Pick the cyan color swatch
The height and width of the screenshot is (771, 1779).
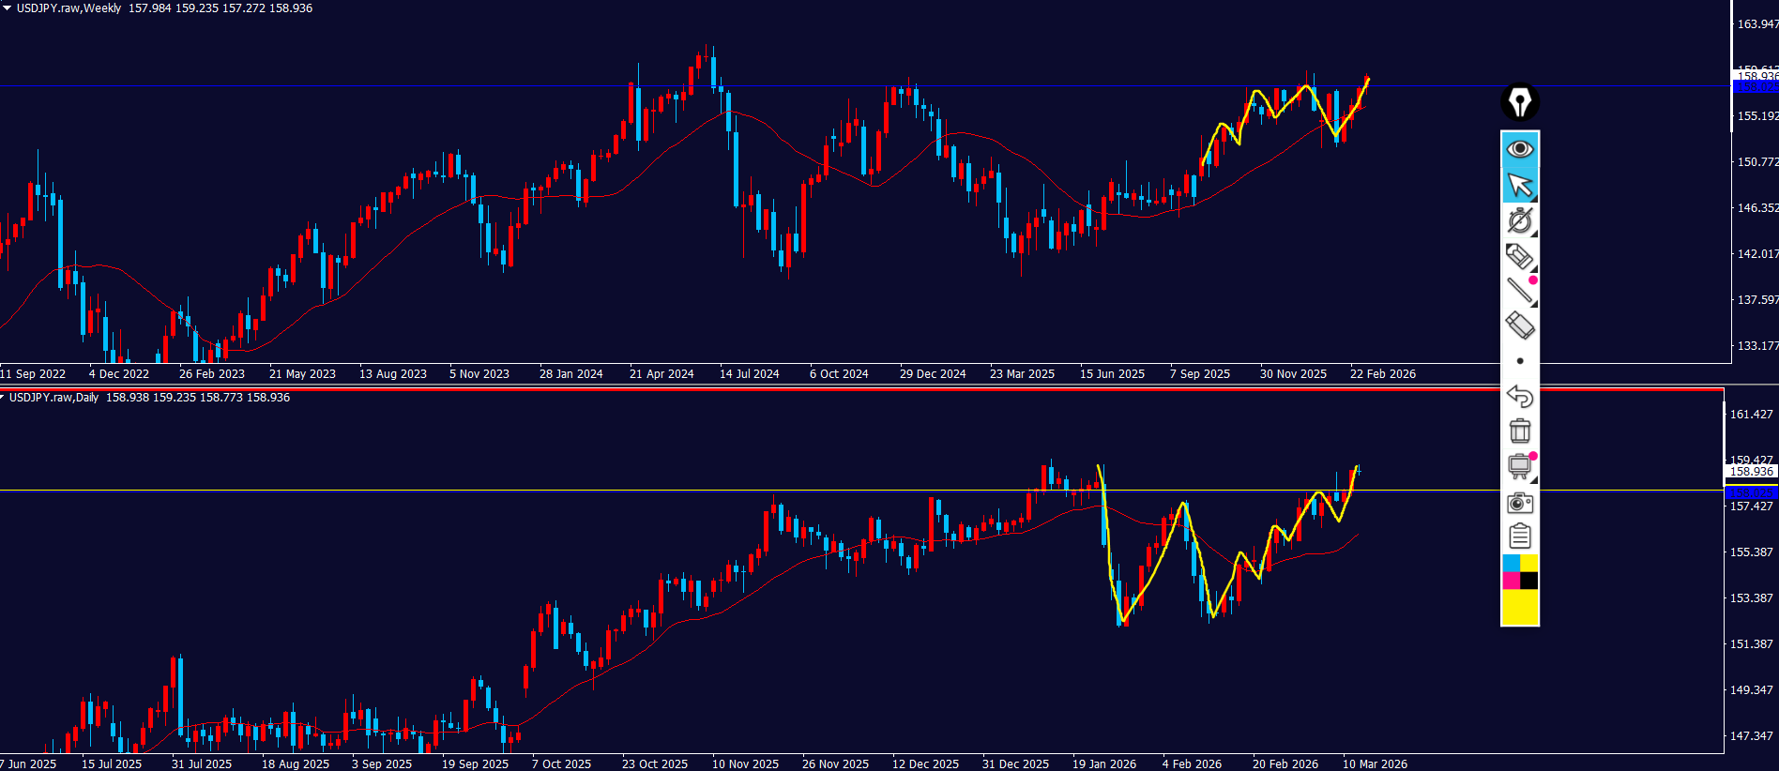coord(1511,563)
